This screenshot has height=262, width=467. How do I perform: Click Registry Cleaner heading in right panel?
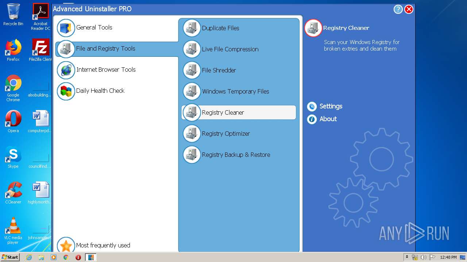(346, 28)
